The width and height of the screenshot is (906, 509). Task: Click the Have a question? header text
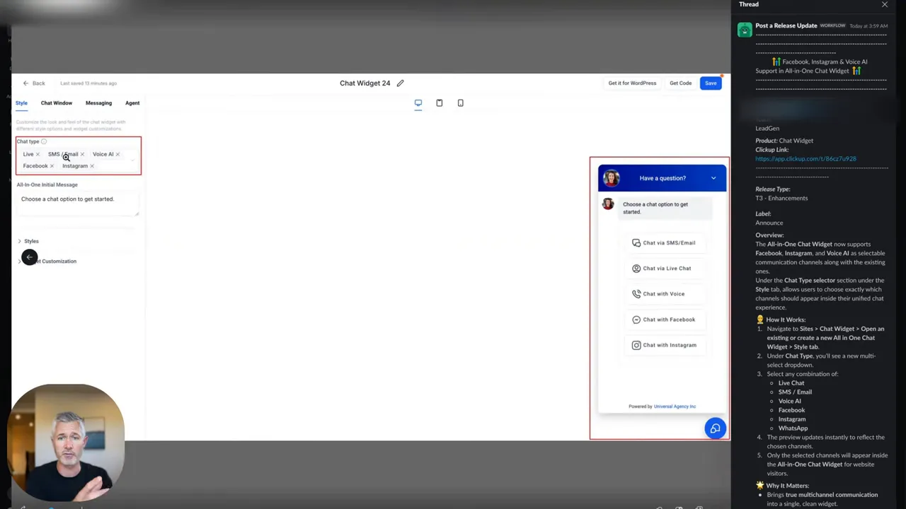[663, 178]
